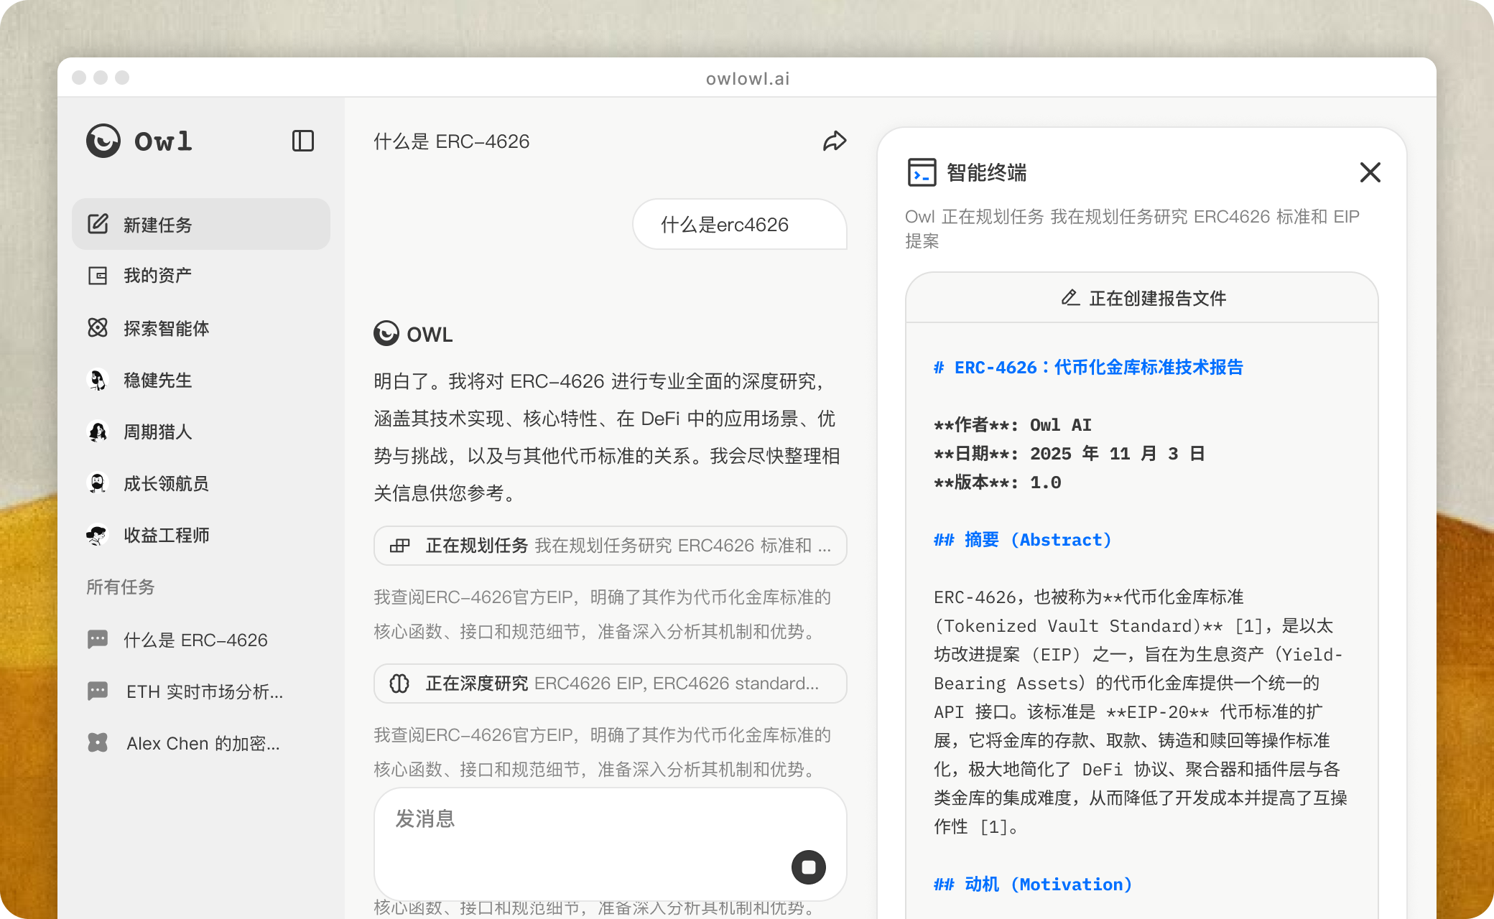Click the 正在创建报告文件 header bar
1494x919 pixels.
pyautogui.click(x=1142, y=297)
